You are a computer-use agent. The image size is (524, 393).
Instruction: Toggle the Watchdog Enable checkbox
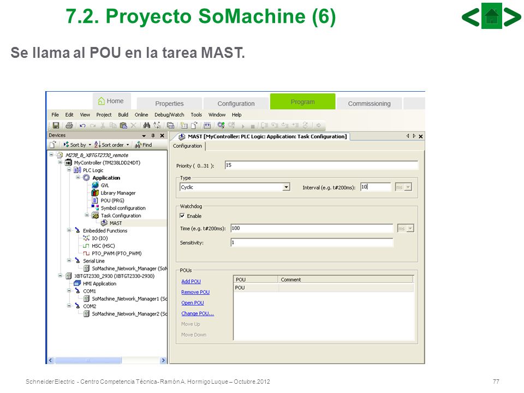point(182,216)
